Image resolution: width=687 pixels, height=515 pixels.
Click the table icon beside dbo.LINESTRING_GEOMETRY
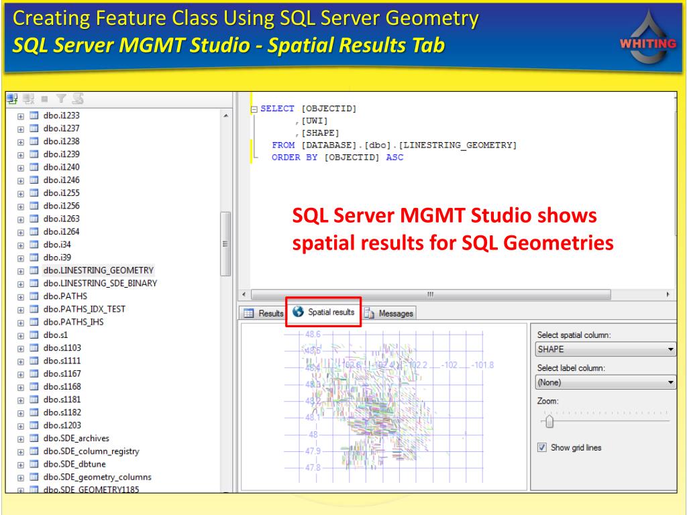click(x=34, y=271)
